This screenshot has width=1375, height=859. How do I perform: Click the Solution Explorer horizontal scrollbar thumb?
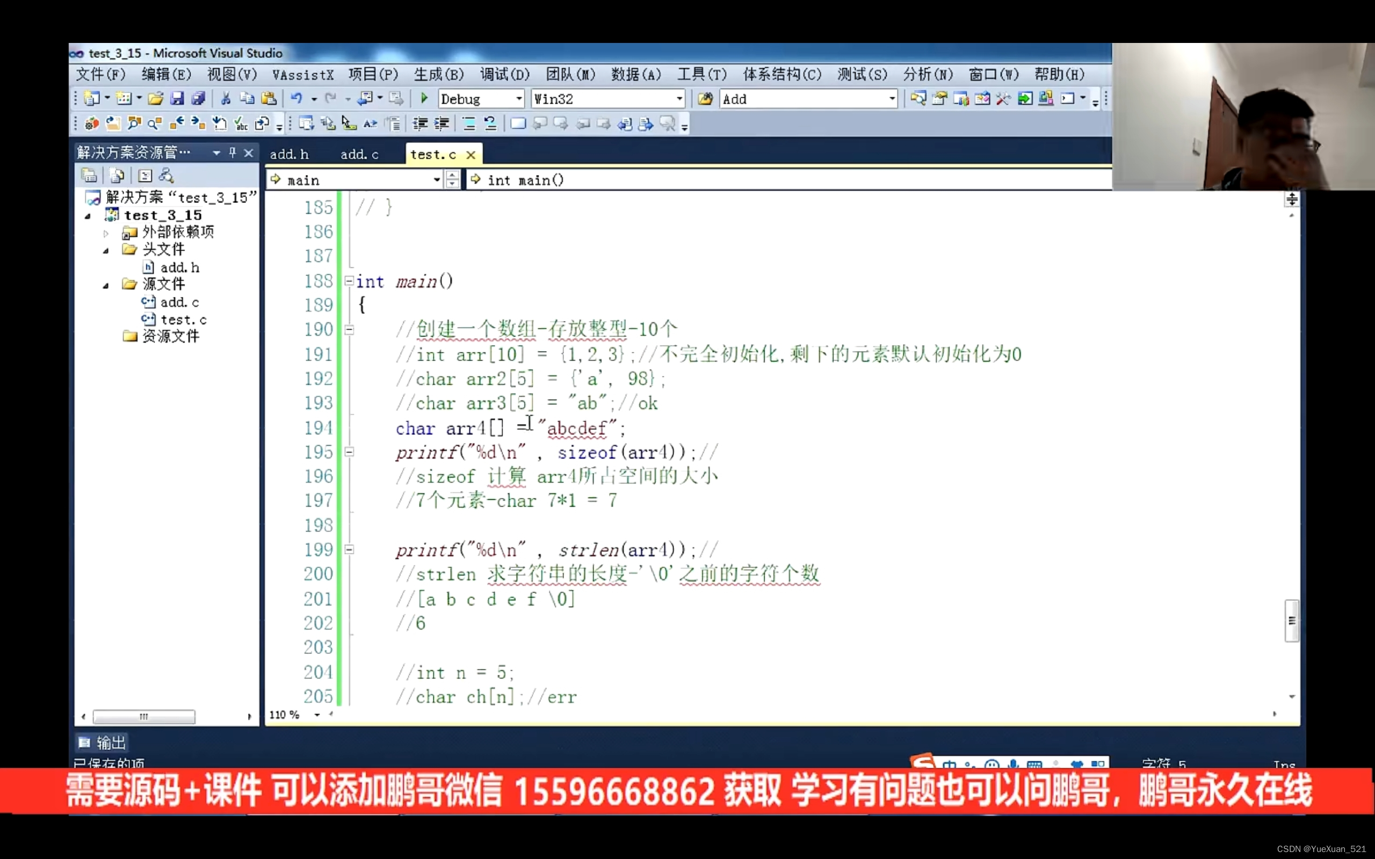[144, 716]
